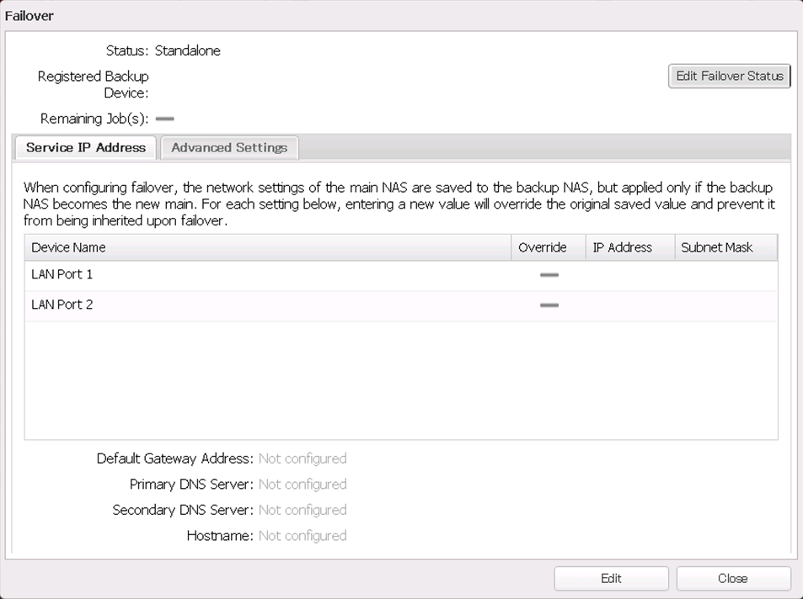Screen dimensions: 803x599
Task: Switch to the Advanced Settings tab
Action: tap(229, 147)
